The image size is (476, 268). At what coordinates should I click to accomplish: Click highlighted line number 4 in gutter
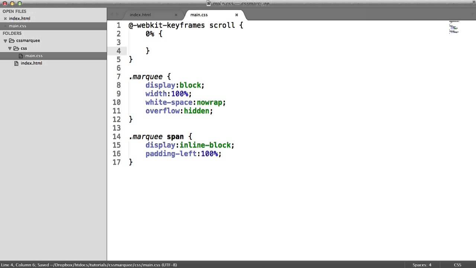pos(119,51)
